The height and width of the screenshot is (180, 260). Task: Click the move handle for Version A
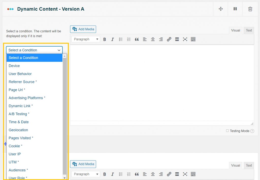point(221,9)
